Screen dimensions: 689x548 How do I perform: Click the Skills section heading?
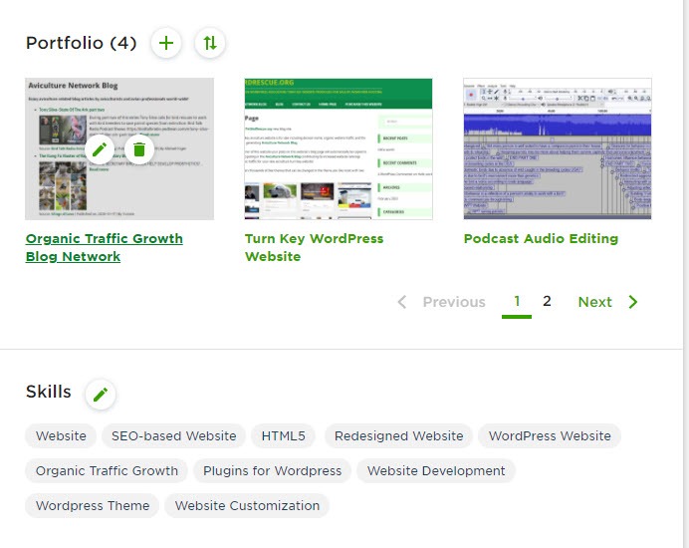pyautogui.click(x=49, y=392)
